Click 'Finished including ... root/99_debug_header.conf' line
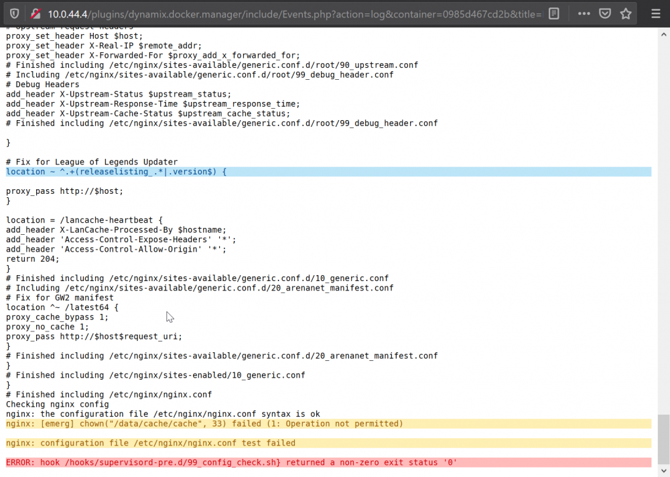This screenshot has width=670, height=477. coord(222,123)
